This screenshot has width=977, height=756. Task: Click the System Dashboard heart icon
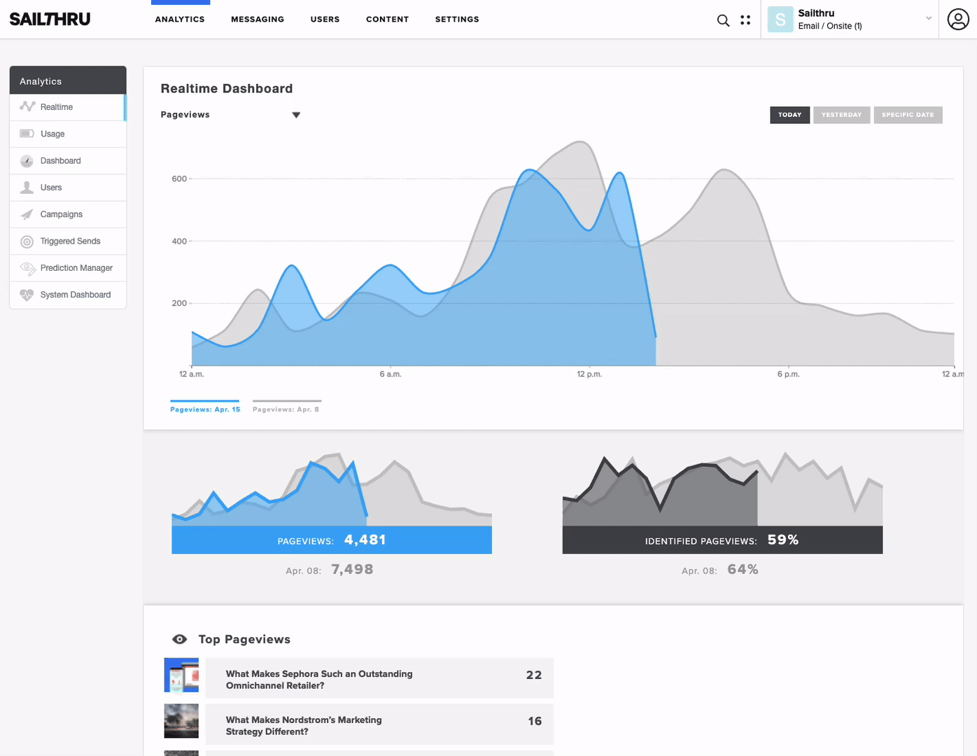[27, 295]
